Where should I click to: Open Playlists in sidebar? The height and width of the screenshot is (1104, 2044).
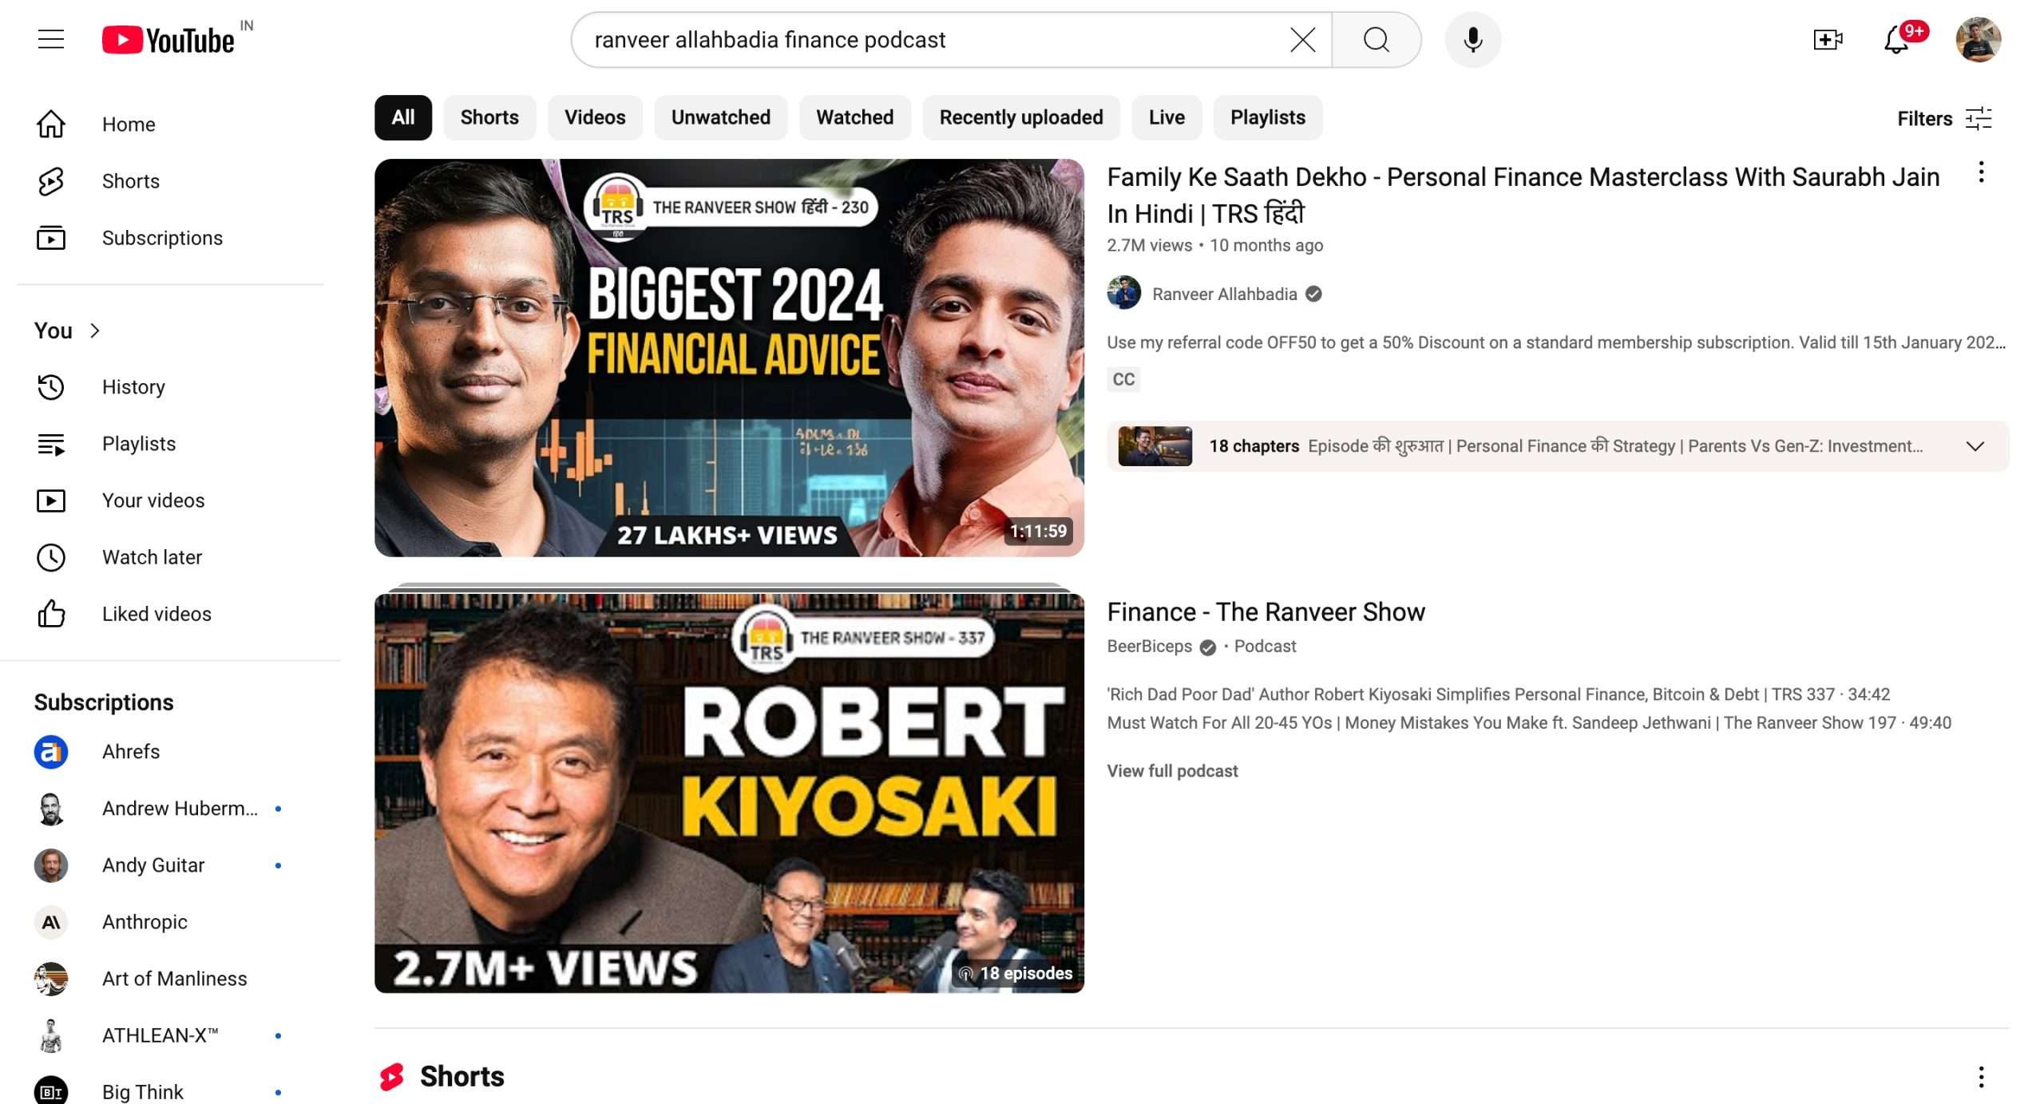pos(170,444)
